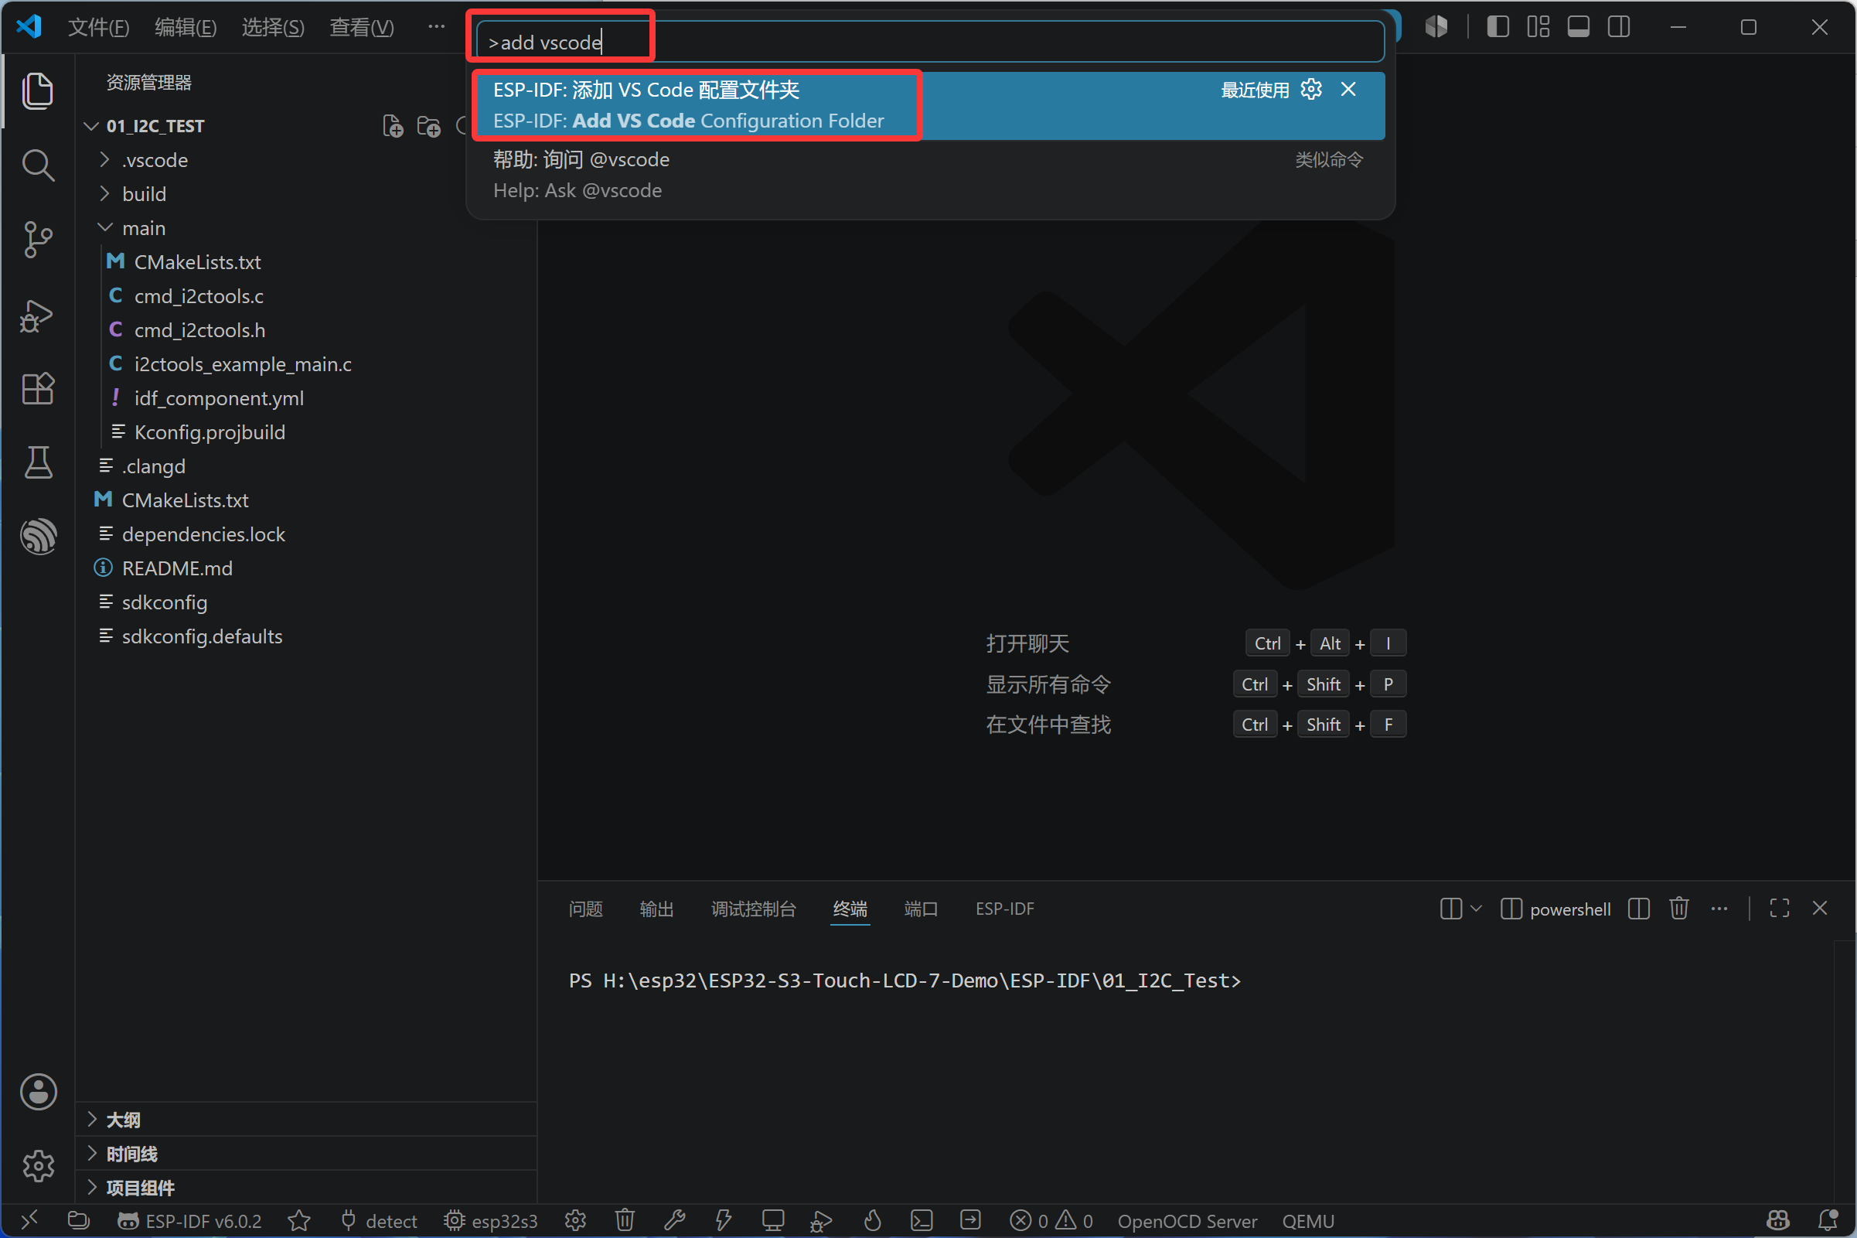Close the terminal panel

tap(1820, 908)
